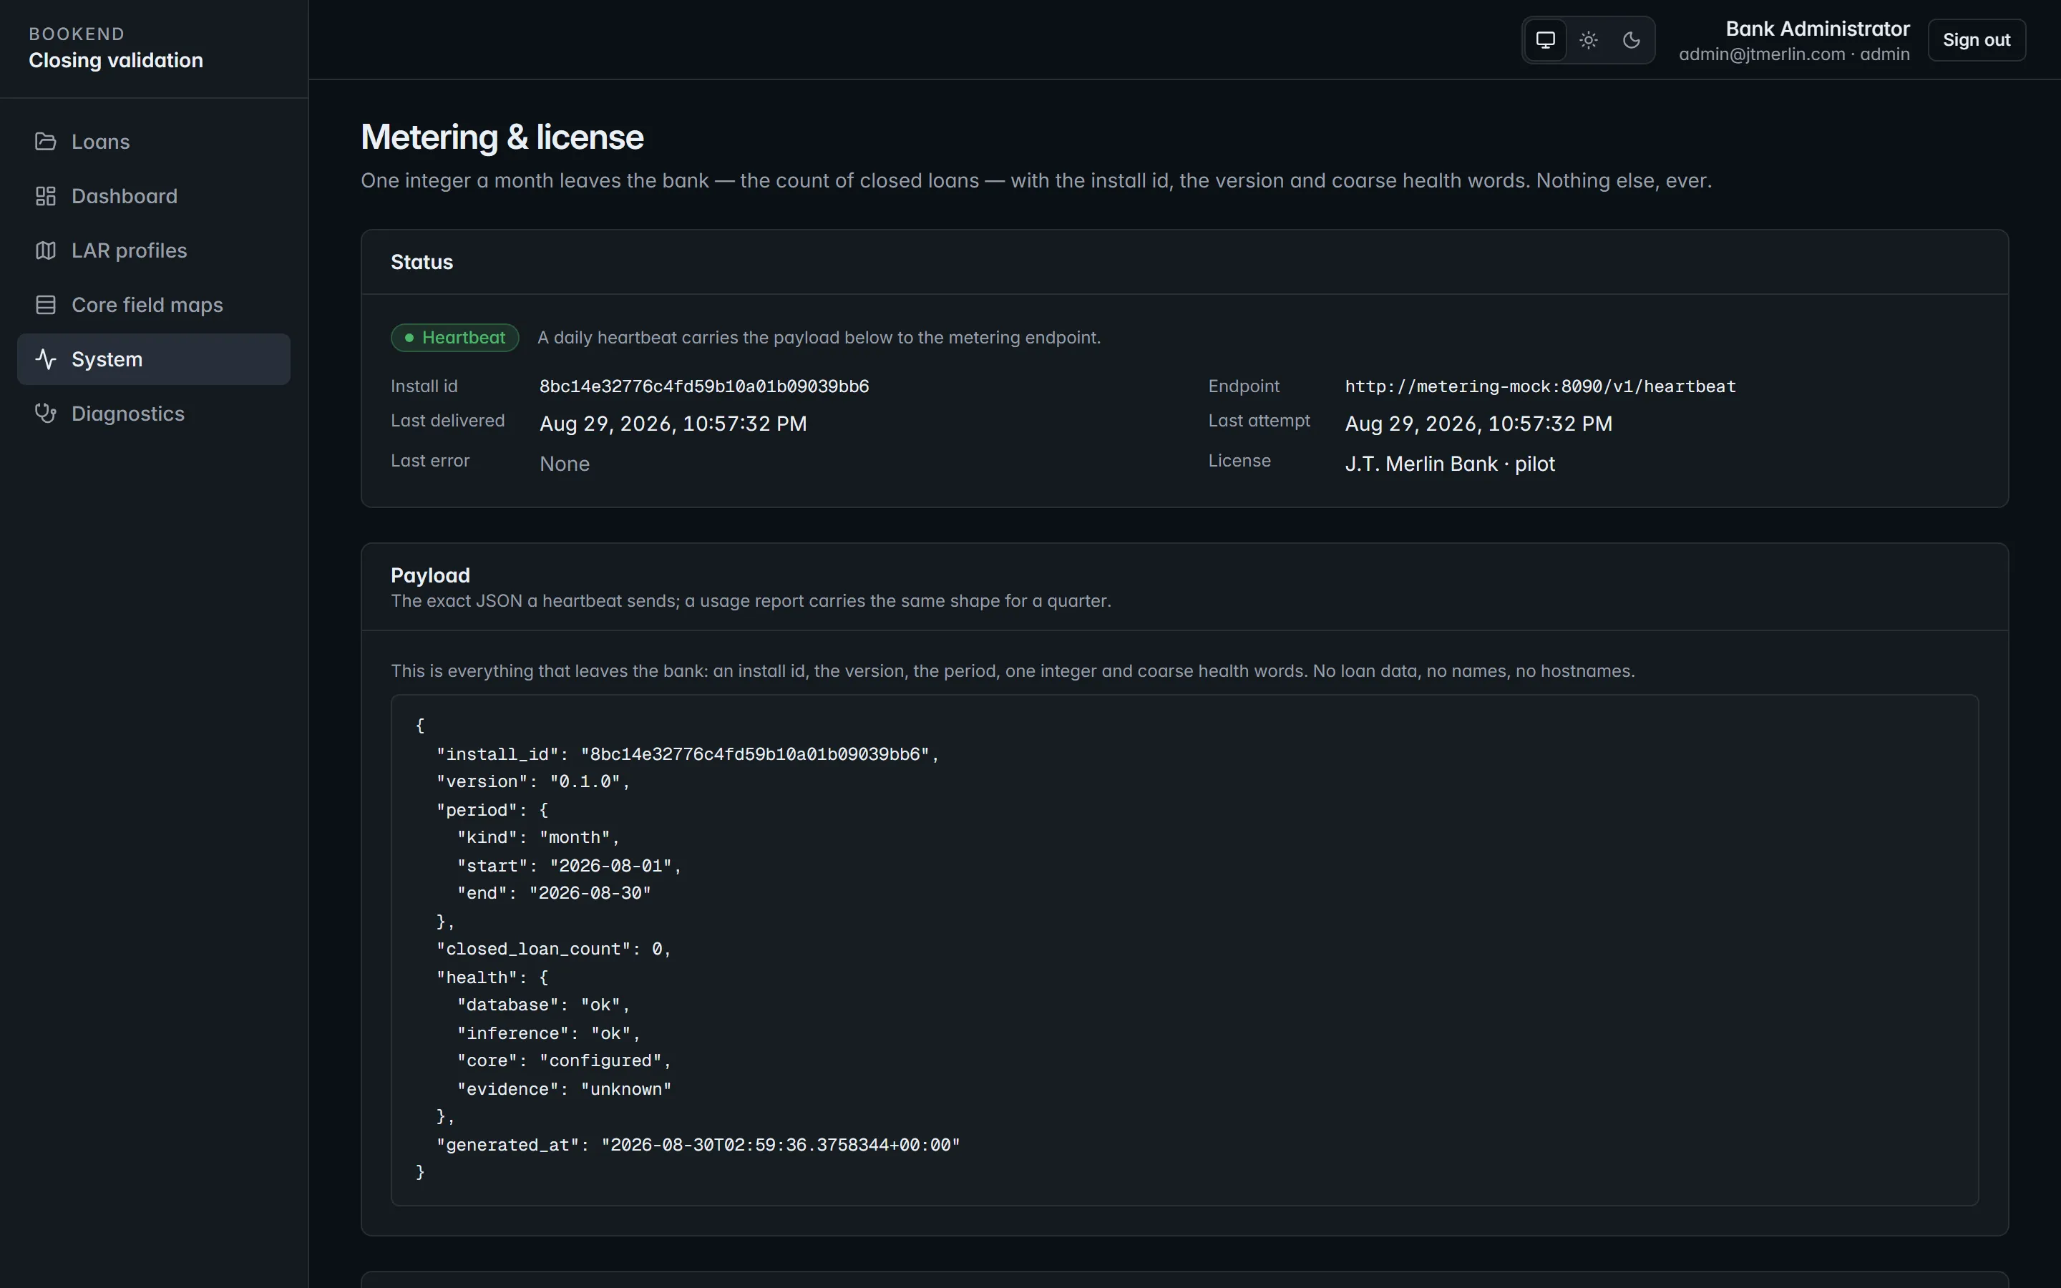The height and width of the screenshot is (1288, 2061).
Task: Click the Metering & license heading
Action: tap(502, 137)
